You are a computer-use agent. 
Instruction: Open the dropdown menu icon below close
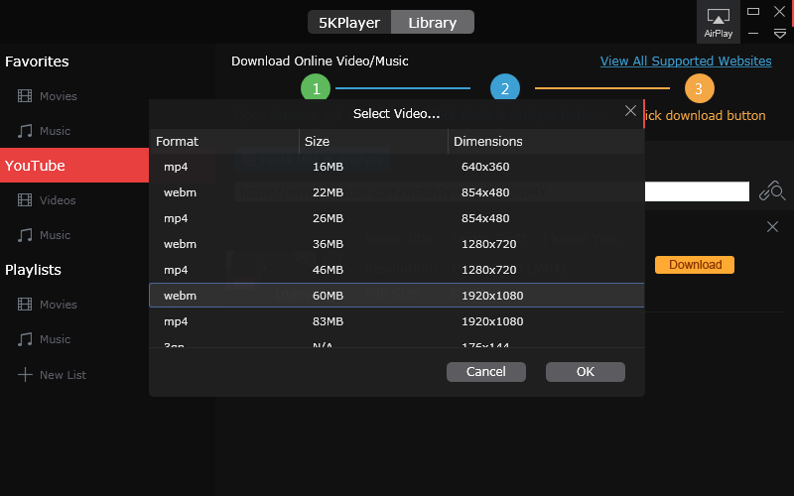coord(780,34)
